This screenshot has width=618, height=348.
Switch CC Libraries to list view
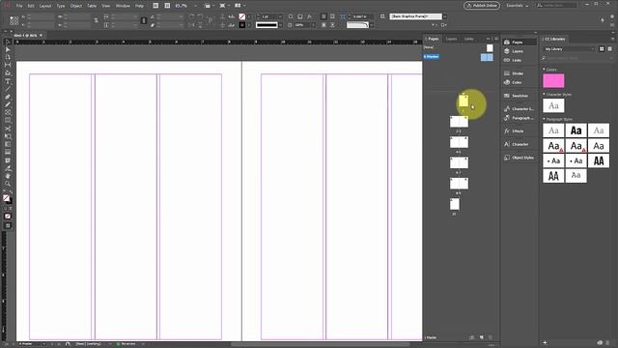[609, 49]
